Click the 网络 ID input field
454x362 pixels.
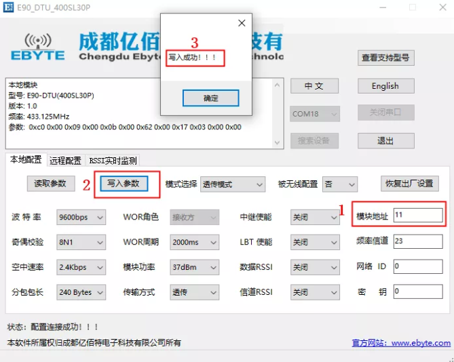[x=418, y=266]
